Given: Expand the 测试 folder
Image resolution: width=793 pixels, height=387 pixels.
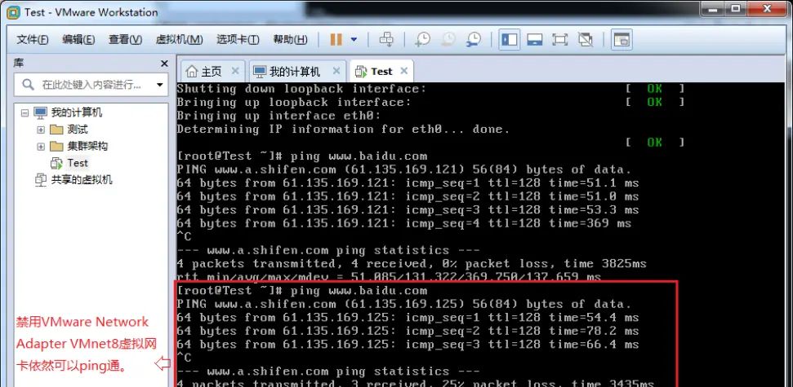Looking at the screenshot, I should 41,130.
